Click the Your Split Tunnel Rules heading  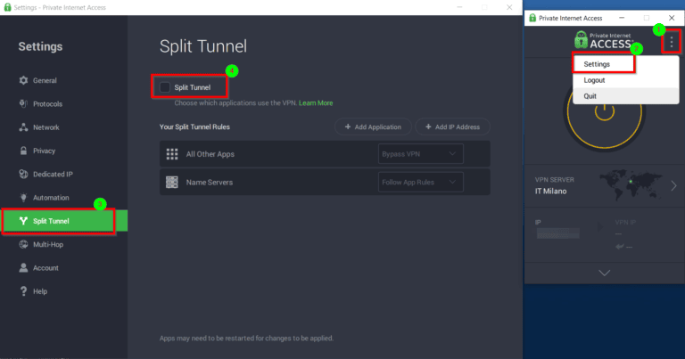pos(194,126)
